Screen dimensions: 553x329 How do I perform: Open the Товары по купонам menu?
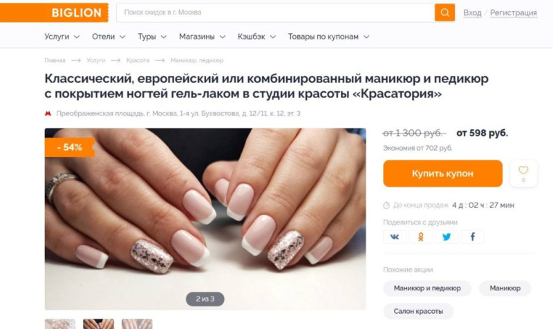click(329, 37)
